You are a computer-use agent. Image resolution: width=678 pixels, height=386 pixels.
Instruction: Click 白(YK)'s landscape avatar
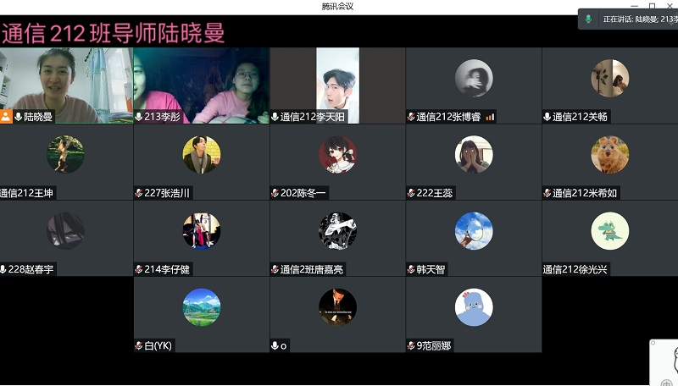[202, 307]
